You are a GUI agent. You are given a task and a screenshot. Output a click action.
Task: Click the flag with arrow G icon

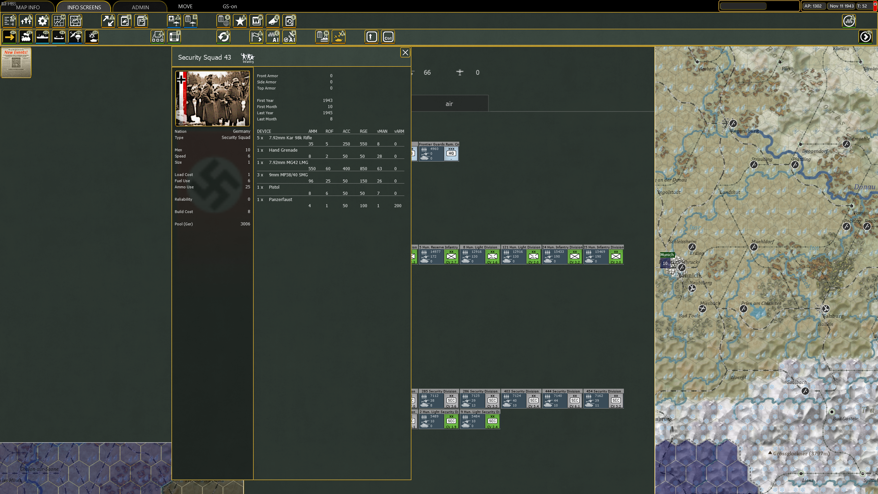[x=257, y=37]
